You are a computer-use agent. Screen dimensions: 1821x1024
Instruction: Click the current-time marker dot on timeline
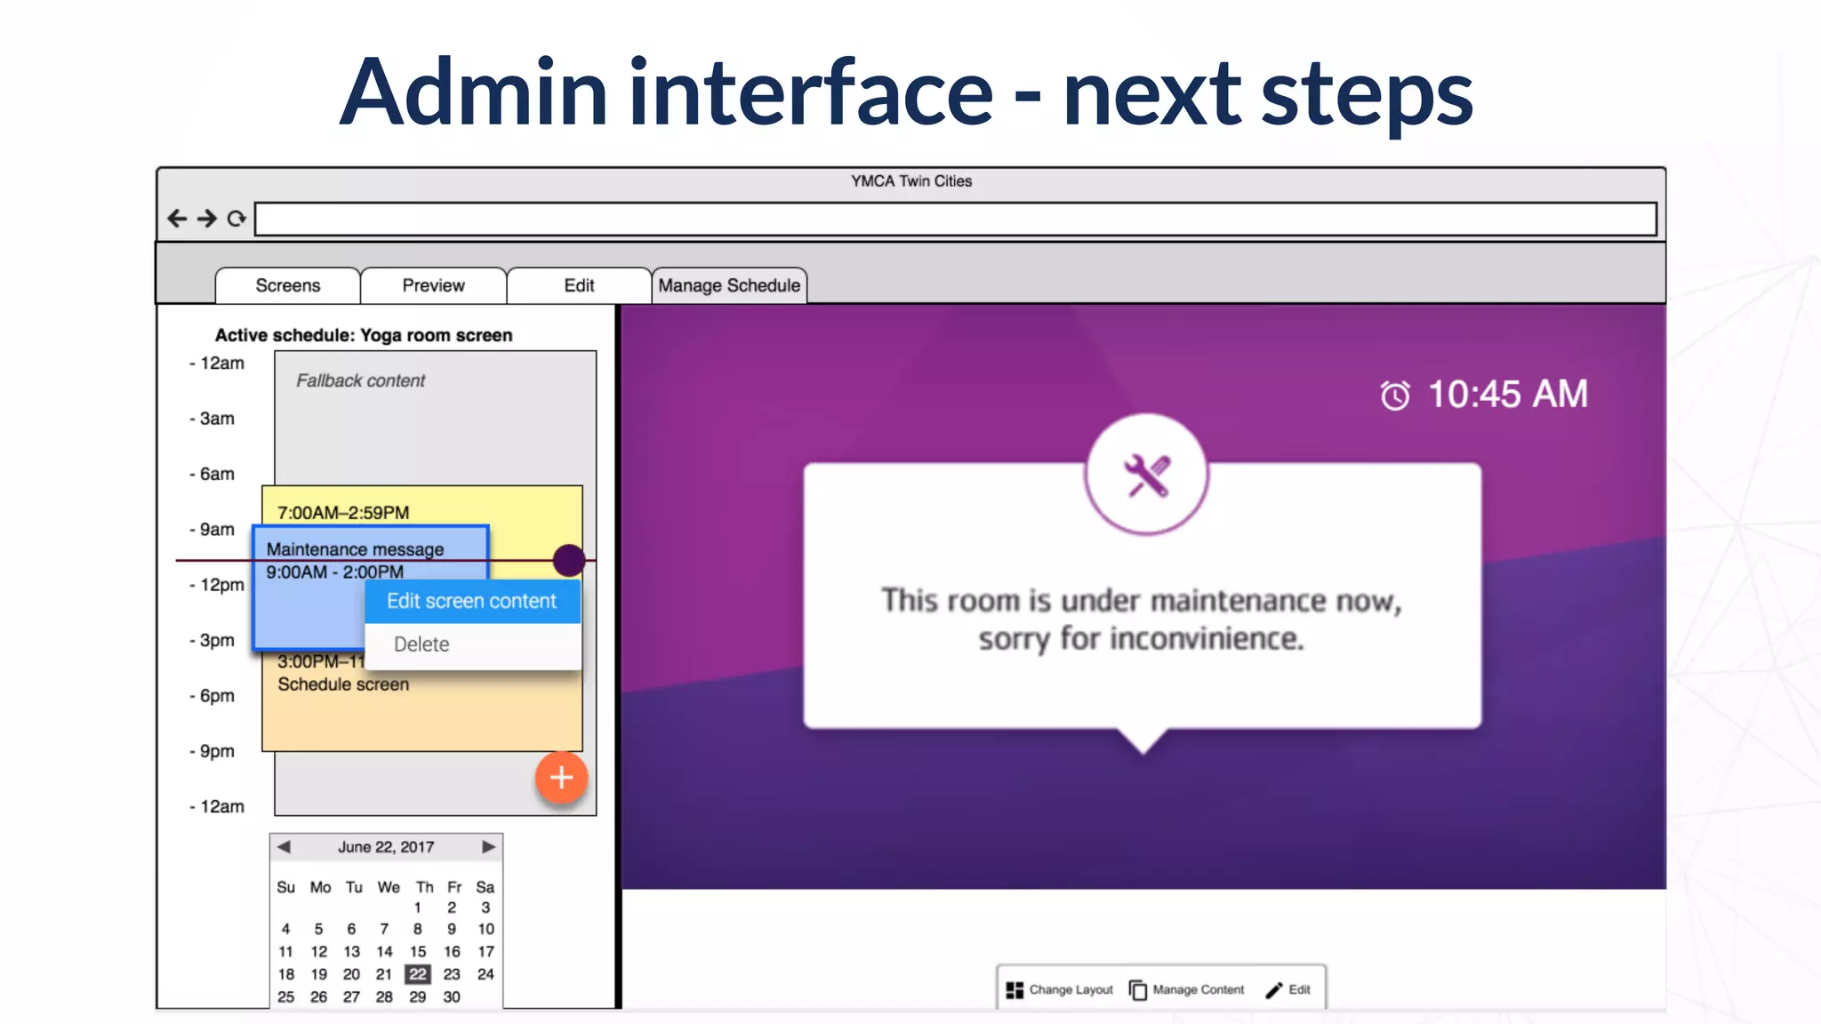[x=569, y=560]
